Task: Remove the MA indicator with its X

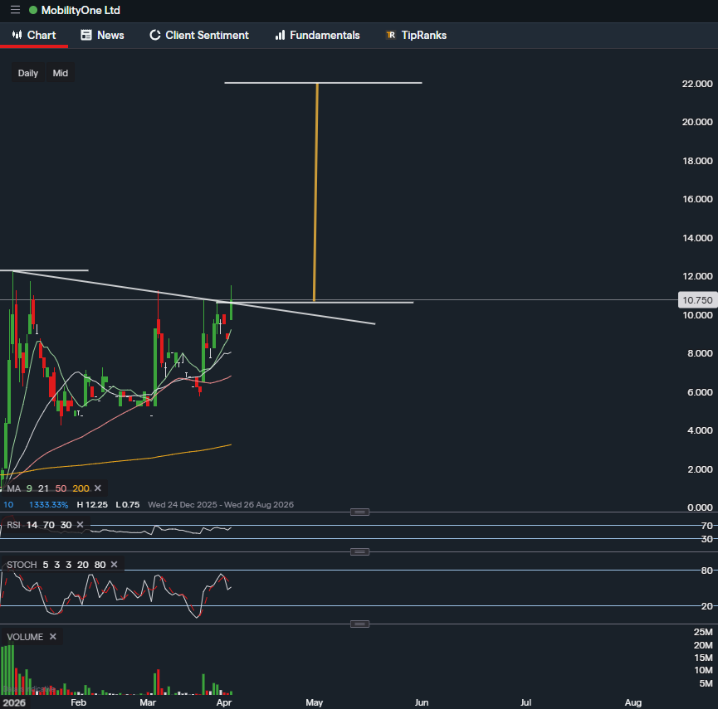Action: 98,488
